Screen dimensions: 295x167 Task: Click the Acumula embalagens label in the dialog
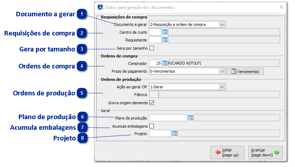point(130,126)
